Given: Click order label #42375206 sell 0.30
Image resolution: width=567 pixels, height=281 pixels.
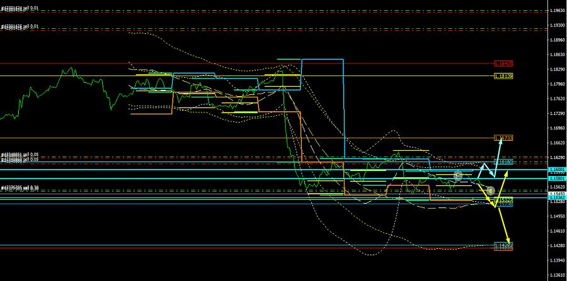Looking at the screenshot, I should [20, 187].
